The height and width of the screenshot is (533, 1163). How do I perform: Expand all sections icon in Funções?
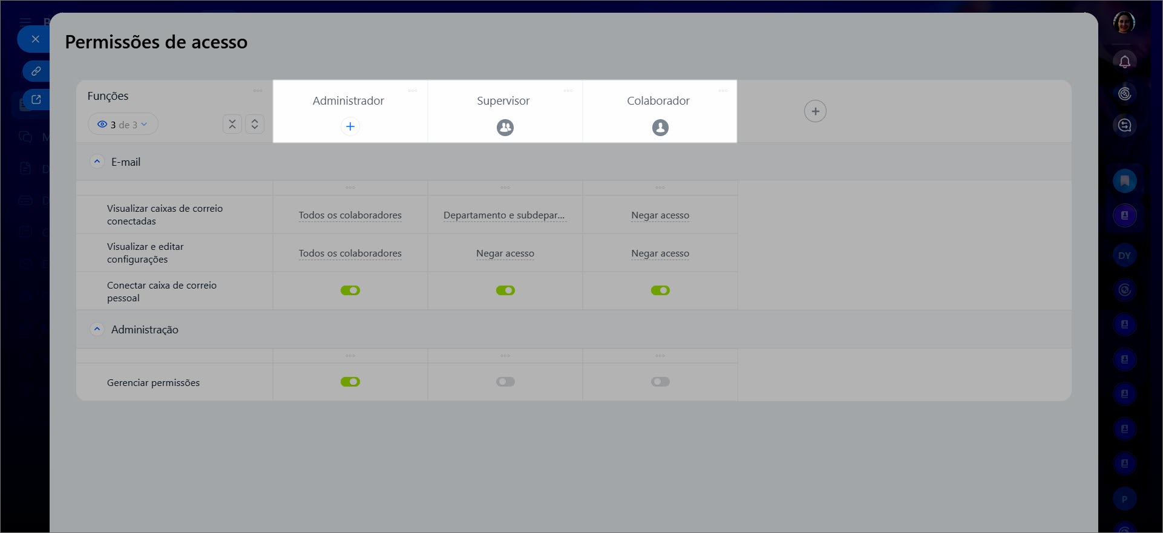click(255, 124)
